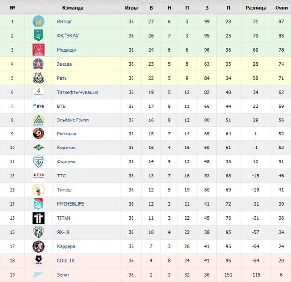Click the Рать team logo
The width and height of the screenshot is (291, 282).
click(x=39, y=78)
